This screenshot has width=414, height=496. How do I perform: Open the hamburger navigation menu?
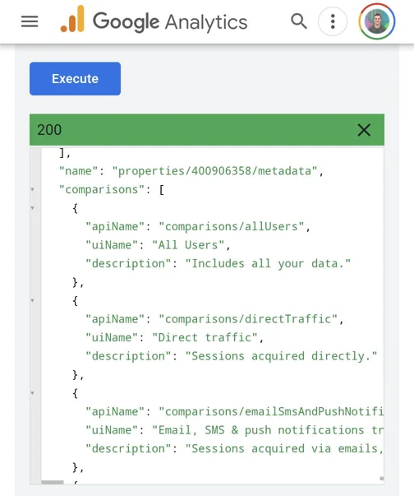tap(30, 21)
